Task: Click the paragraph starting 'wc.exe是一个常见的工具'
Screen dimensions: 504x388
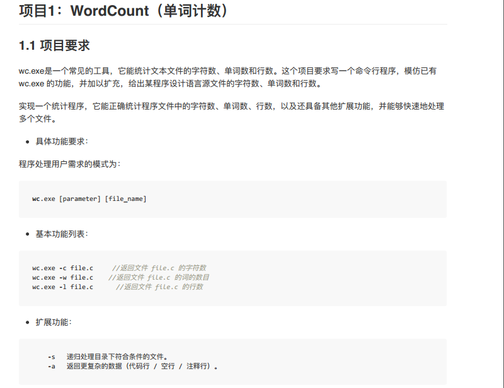Action: point(227,77)
